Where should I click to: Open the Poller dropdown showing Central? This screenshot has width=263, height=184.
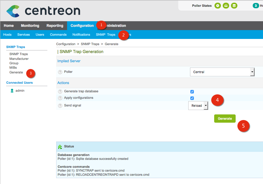point(222,72)
